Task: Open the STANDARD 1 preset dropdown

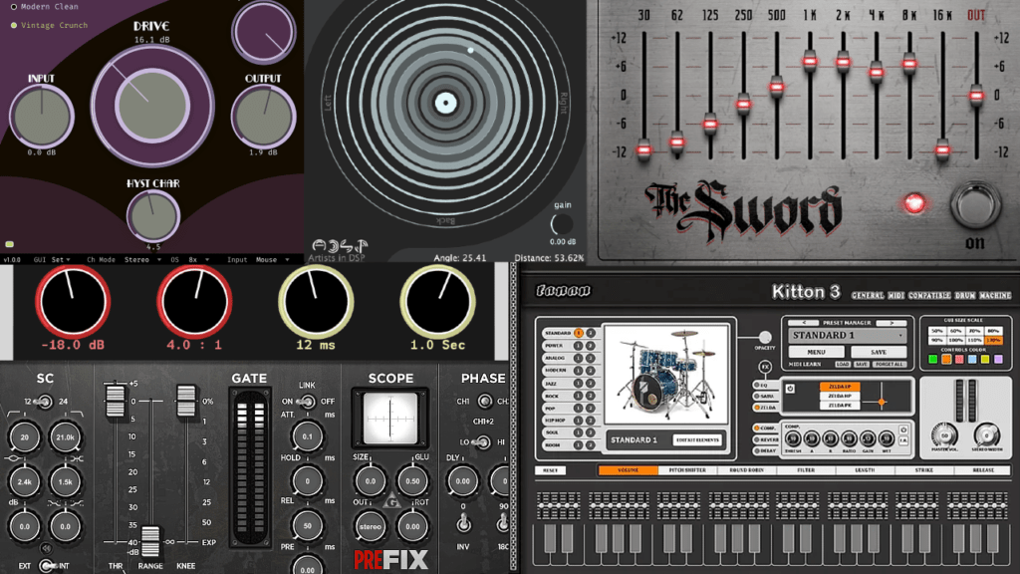Action: coord(849,336)
